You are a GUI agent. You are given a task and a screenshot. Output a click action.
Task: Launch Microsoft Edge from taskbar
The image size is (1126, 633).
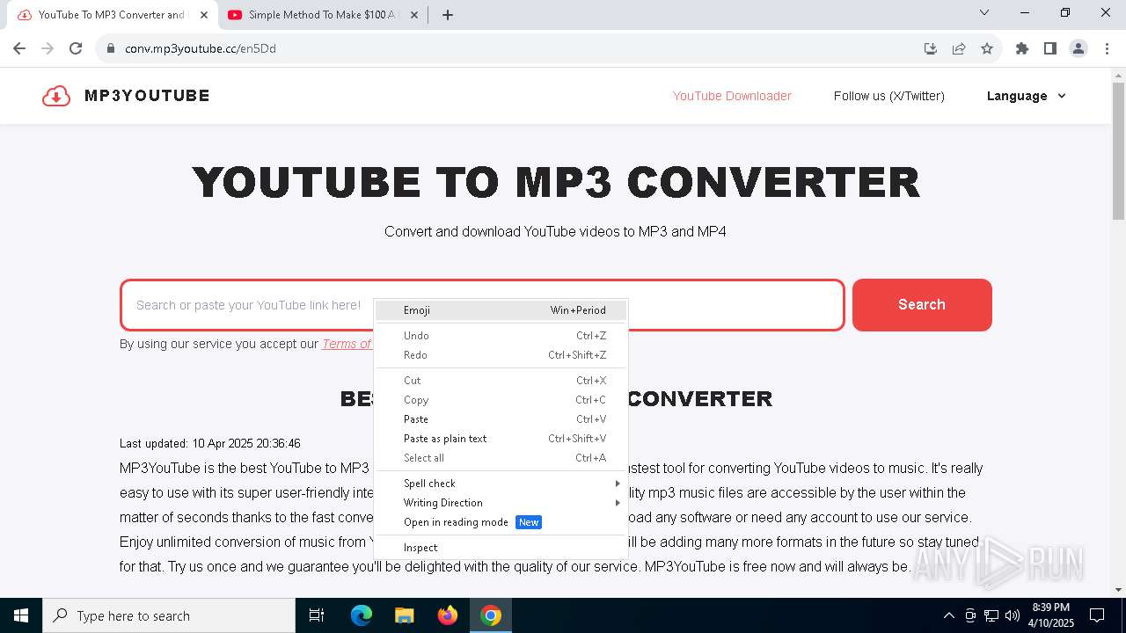[362, 615]
